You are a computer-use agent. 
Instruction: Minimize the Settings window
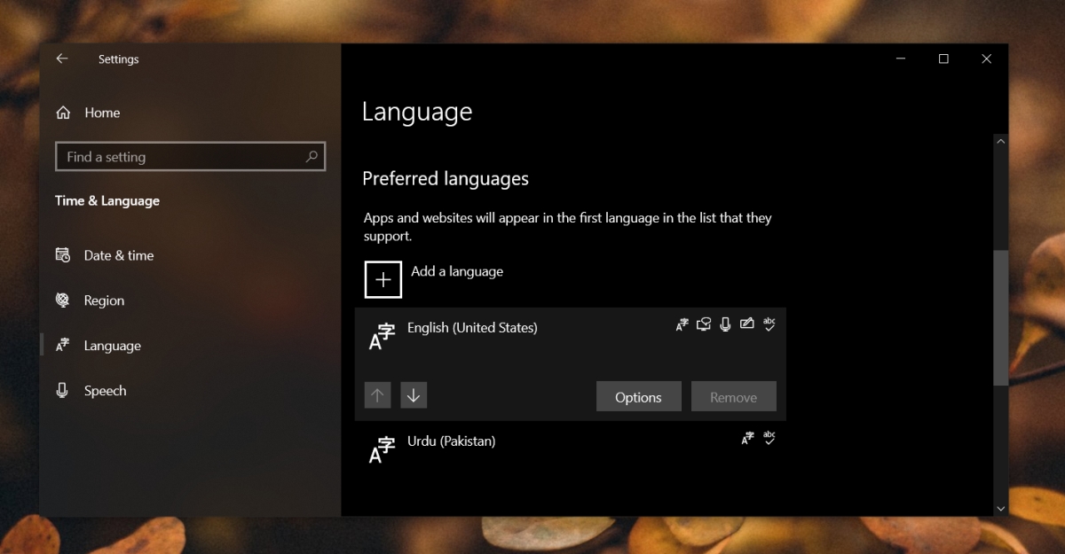point(902,59)
